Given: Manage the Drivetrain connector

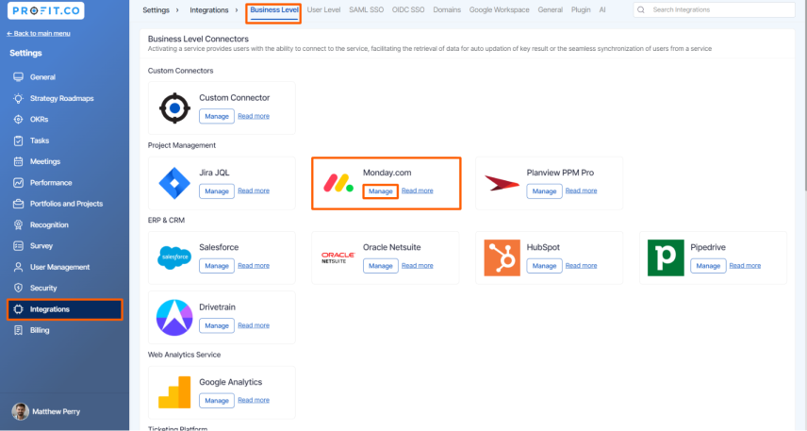Looking at the screenshot, I should (x=217, y=325).
